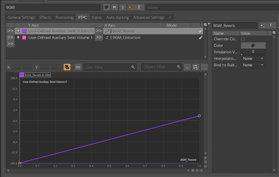Open the Bind to Built-in dropdown
This screenshot has height=177, width=279.
(x=253, y=65)
